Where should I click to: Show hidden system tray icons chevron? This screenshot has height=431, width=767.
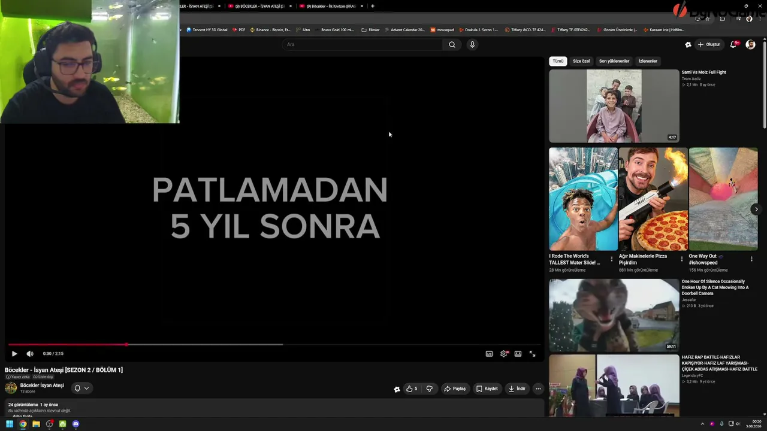pyautogui.click(x=703, y=424)
